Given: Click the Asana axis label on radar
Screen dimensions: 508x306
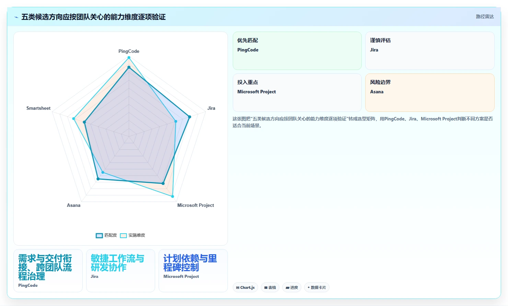Looking at the screenshot, I should click(x=73, y=205).
